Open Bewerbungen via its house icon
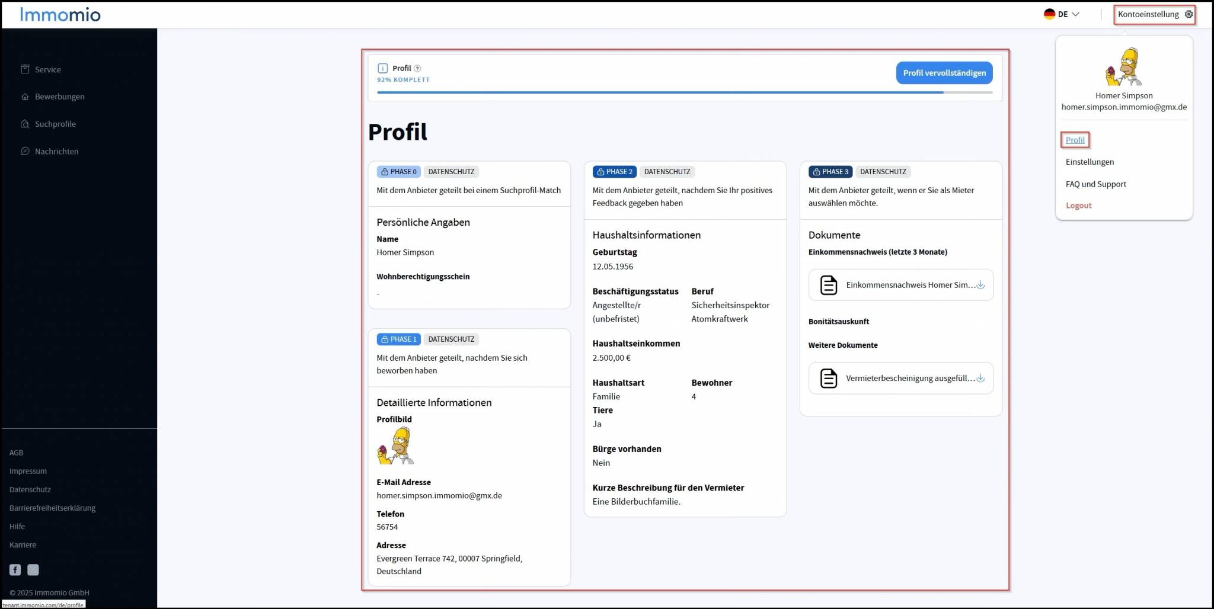Viewport: 1214px width, 609px height. coord(25,97)
